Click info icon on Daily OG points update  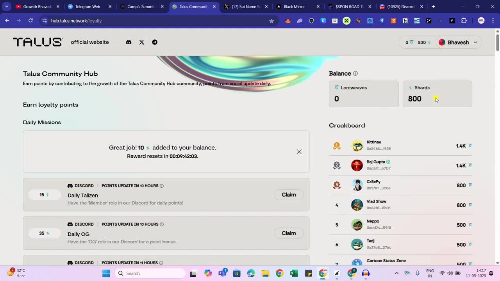click(162, 224)
